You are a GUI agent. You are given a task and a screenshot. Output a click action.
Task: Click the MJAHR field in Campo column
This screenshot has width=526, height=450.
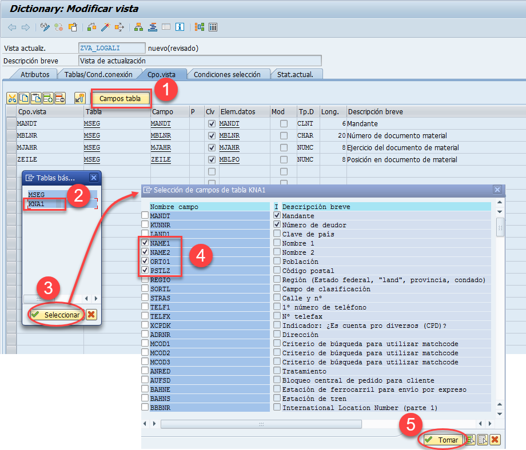(161, 147)
